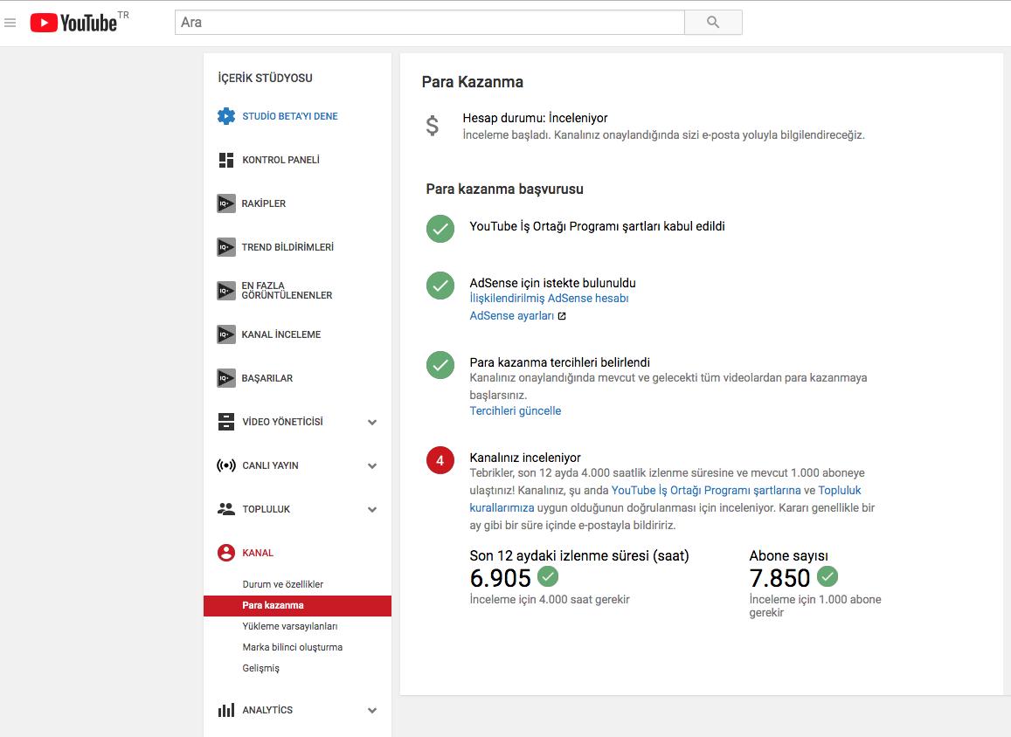Open ANALYTICS section
The height and width of the screenshot is (737, 1011).
pos(267,710)
